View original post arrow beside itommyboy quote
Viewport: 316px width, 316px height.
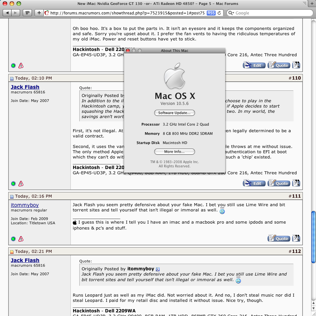[x=158, y=269]
